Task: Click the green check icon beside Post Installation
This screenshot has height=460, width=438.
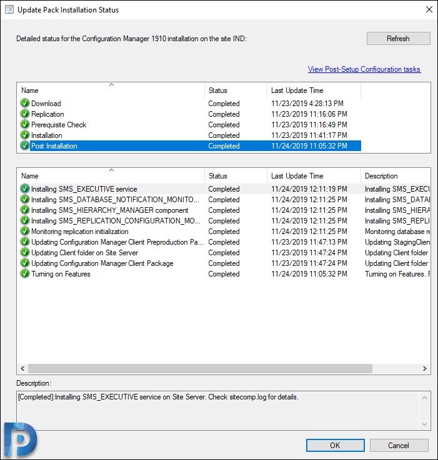Action: click(25, 146)
